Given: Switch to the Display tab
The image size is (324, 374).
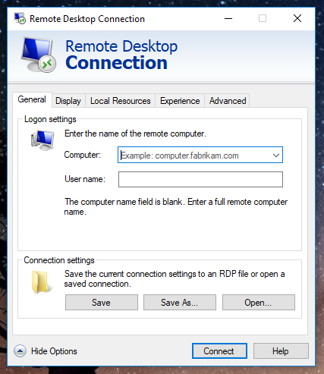Looking at the screenshot, I should coord(68,101).
